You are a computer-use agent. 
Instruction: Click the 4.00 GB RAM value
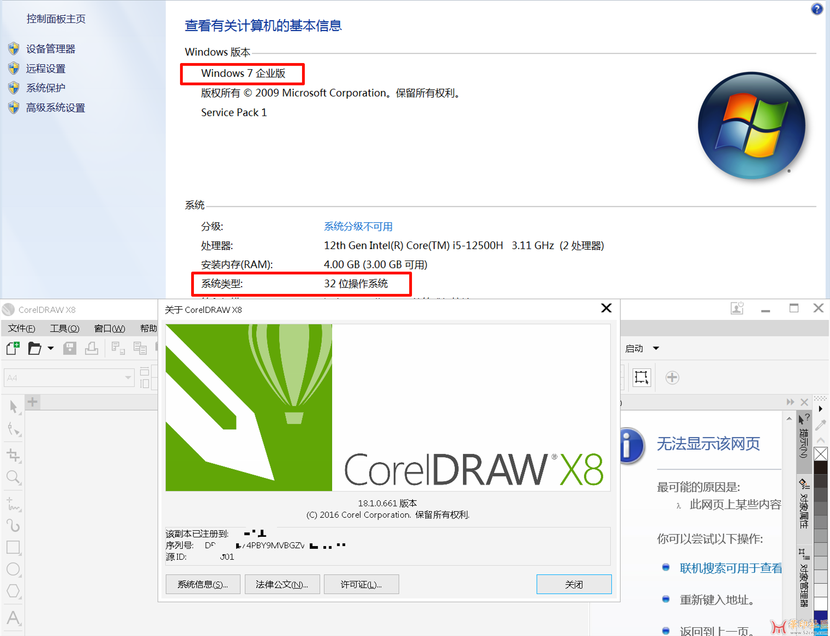[x=375, y=265]
